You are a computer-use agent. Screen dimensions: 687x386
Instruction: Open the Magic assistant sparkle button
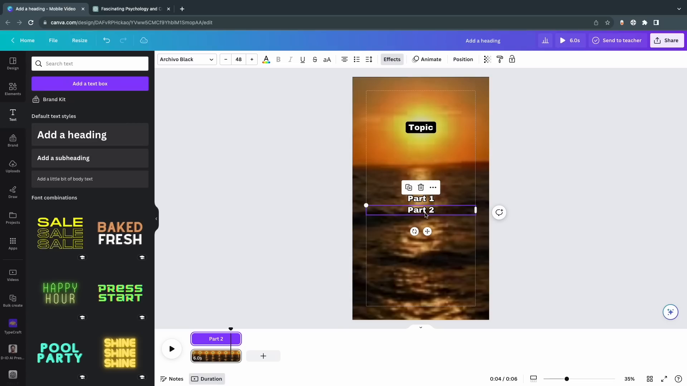click(x=671, y=312)
